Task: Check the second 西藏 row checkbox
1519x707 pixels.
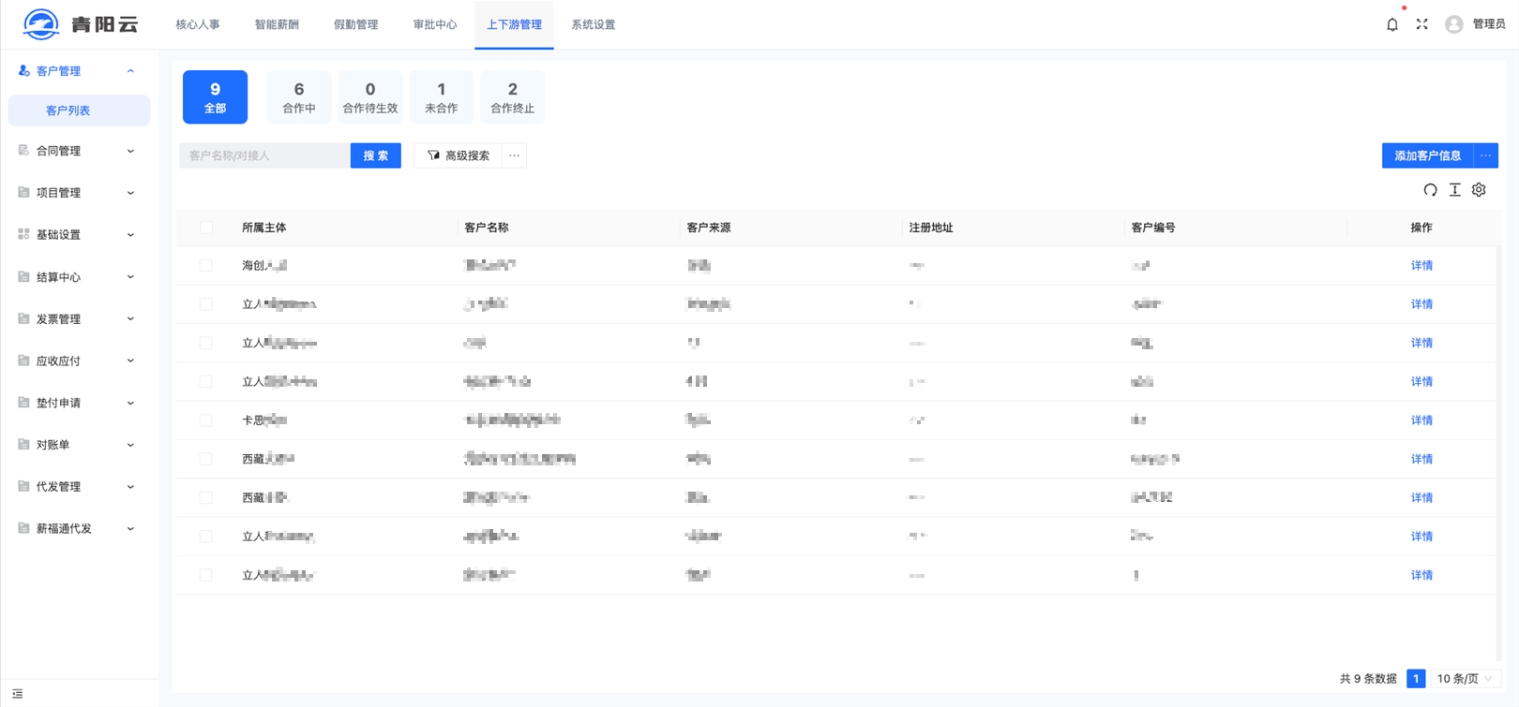Action: click(x=206, y=498)
